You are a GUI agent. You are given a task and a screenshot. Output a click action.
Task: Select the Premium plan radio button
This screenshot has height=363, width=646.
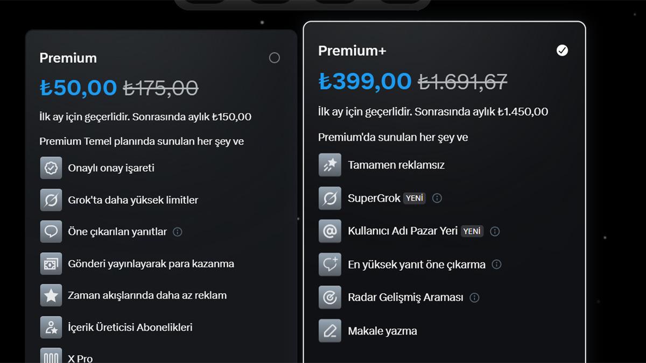click(275, 58)
